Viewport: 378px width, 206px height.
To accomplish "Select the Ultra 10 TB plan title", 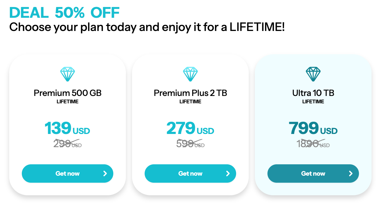I will coord(313,93).
